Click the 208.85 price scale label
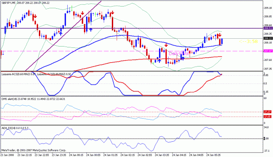The image size is (273, 157). [268, 17]
